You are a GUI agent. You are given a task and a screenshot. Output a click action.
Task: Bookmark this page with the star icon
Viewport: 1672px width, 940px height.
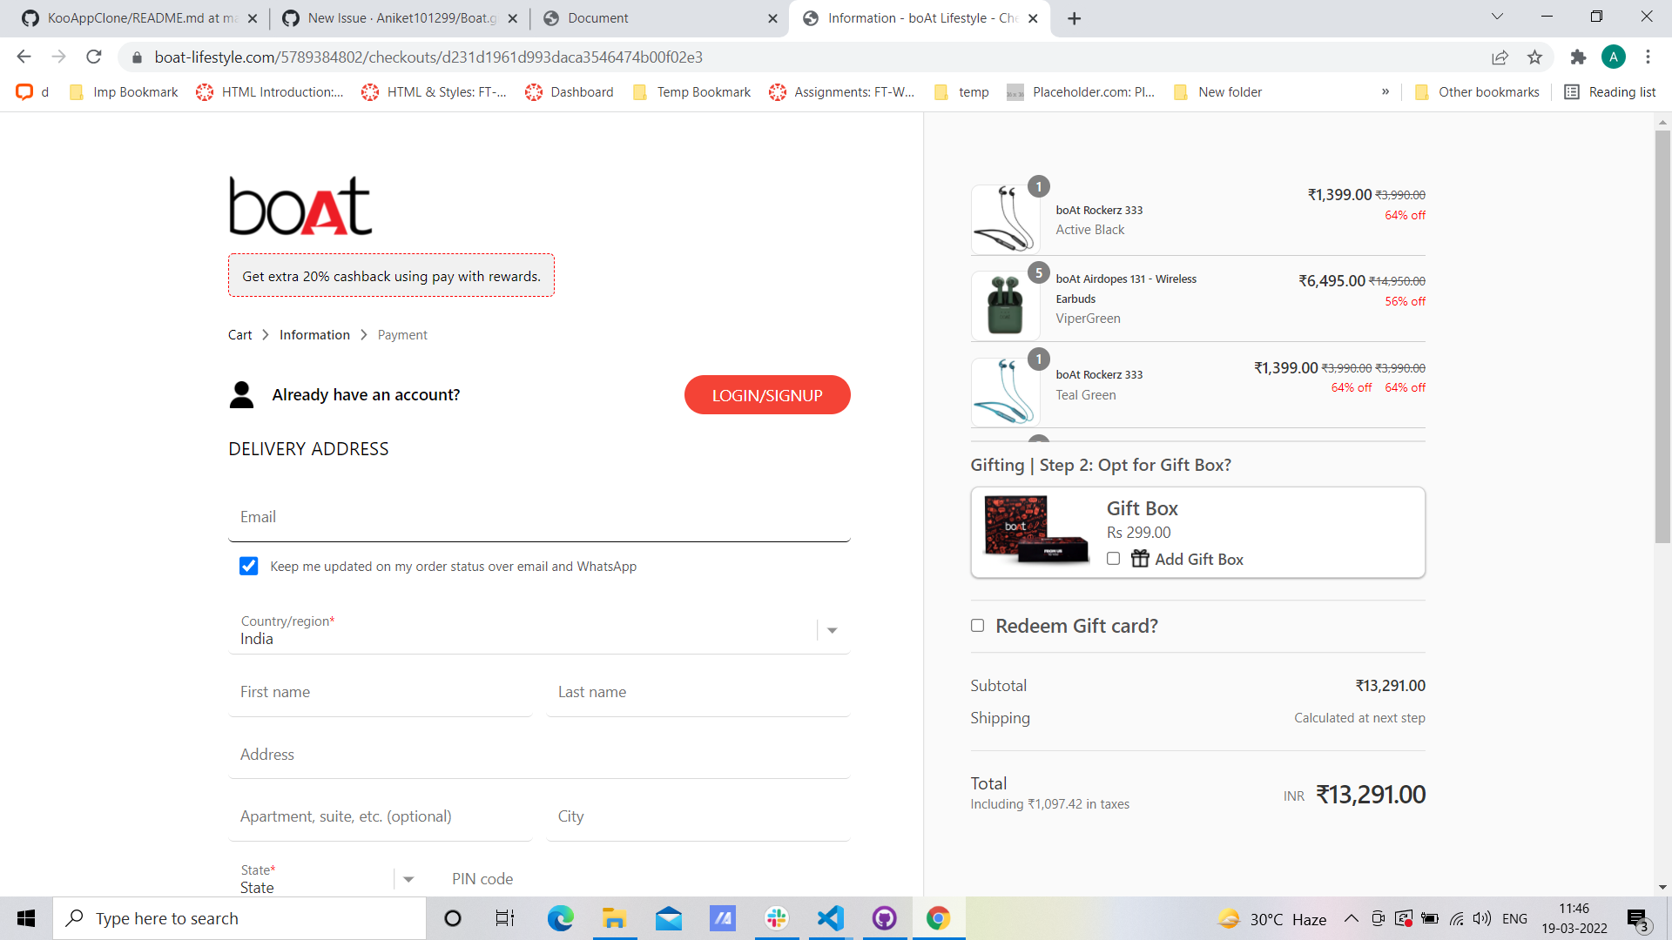(1534, 57)
